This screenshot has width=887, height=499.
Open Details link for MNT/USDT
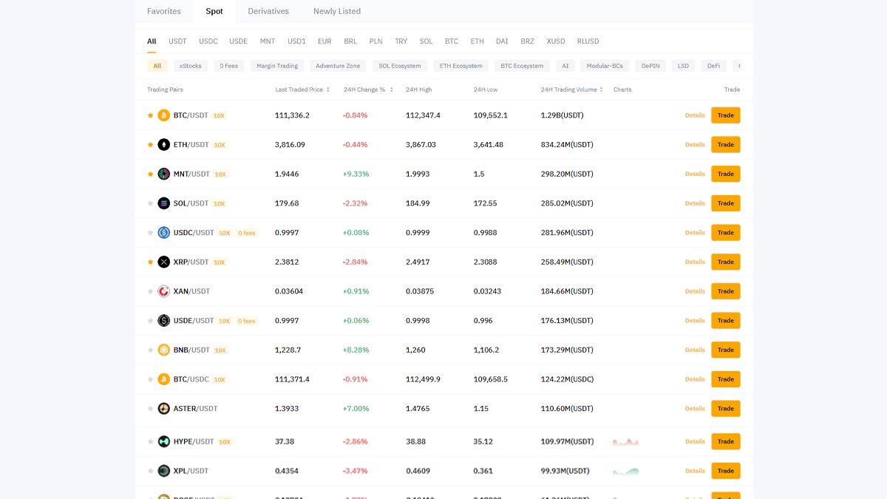(695, 174)
